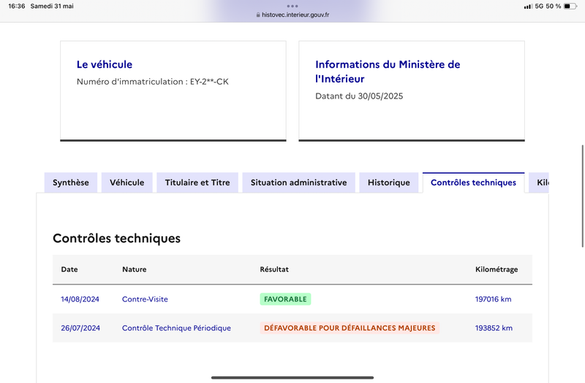585x383 pixels.
Task: Click the DÉFAVORABLE POUR DÉFAILLANCES MAJEURES badge
Action: [350, 328]
